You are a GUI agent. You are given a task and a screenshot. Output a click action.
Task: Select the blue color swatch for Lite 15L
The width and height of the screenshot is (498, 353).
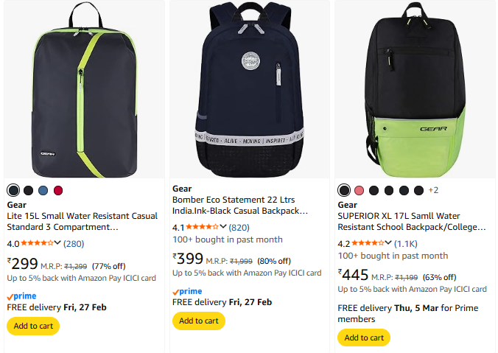(43, 190)
